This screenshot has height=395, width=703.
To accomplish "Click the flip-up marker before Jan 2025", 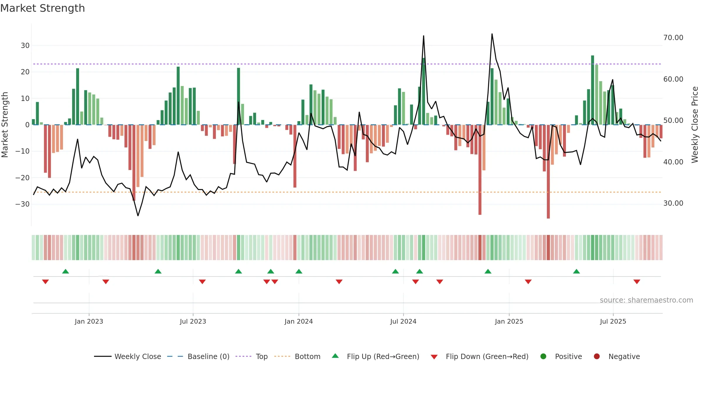I will click(488, 271).
